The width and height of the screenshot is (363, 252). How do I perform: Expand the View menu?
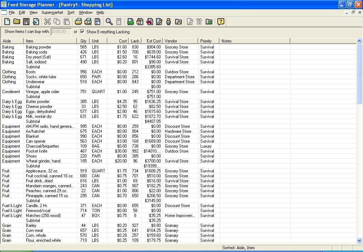[33, 12]
